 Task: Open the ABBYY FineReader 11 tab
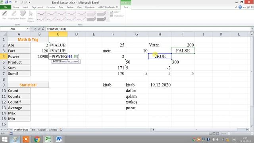point(108,7)
